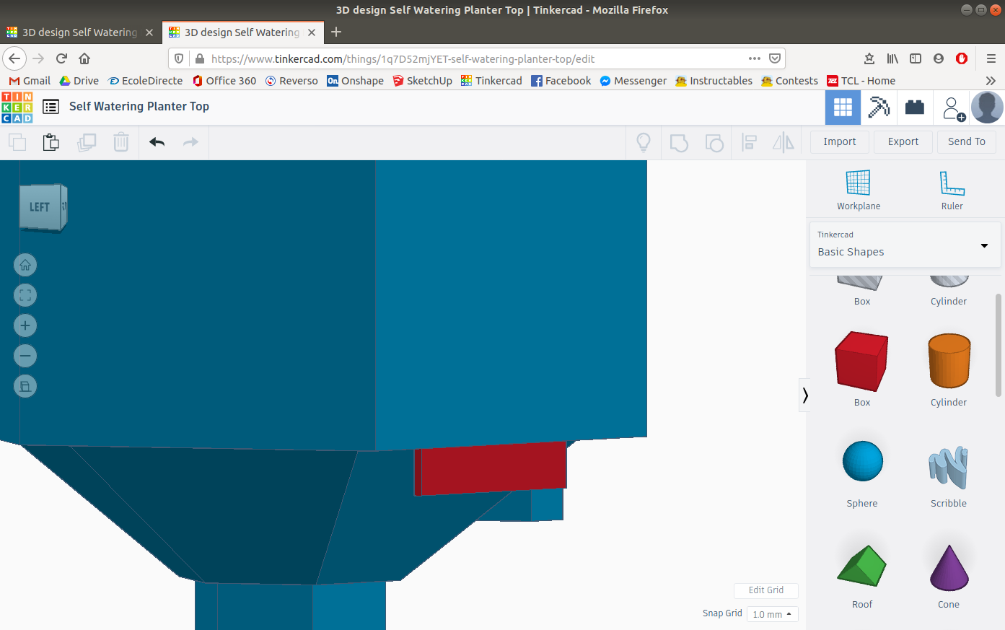
Task: Toggle orthographic view with the cube icon
Action: pos(25,386)
